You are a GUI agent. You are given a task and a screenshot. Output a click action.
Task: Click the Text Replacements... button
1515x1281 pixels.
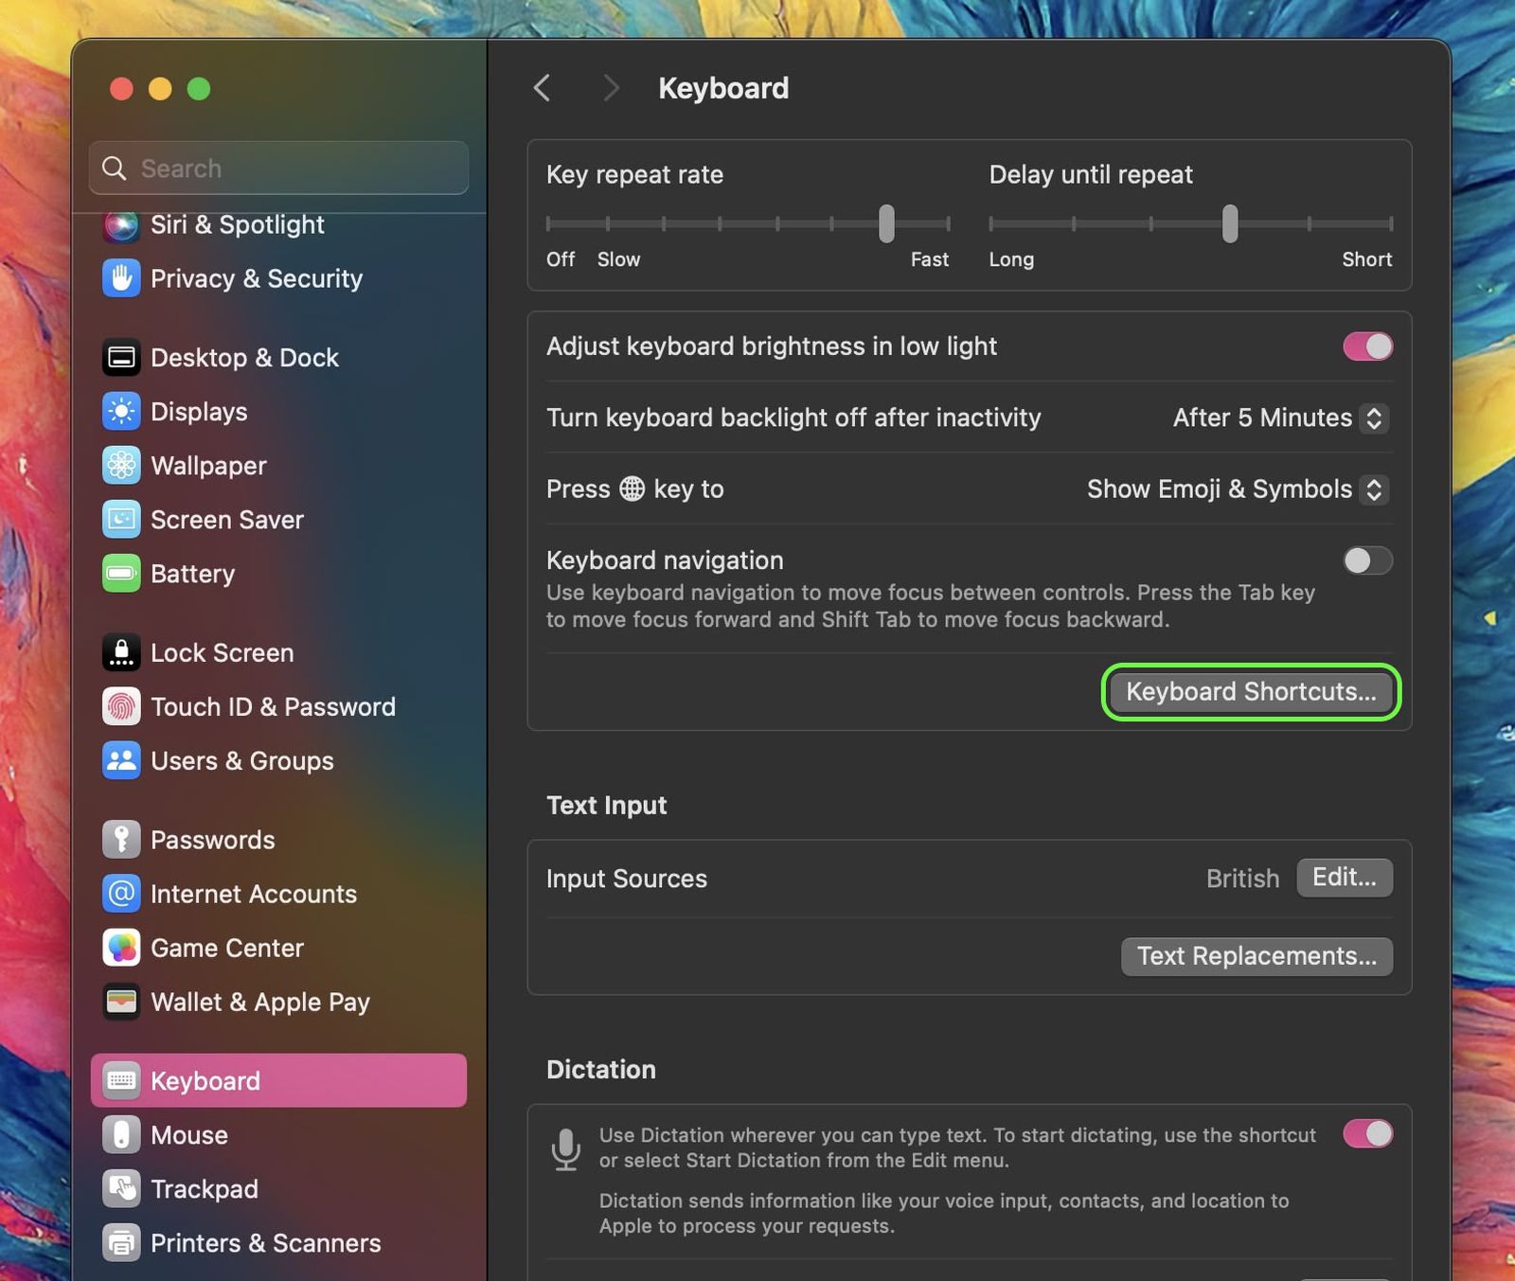coord(1257,956)
